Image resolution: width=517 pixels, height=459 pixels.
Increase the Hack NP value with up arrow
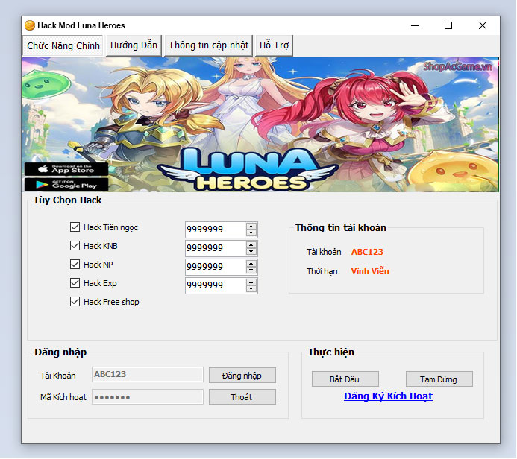251,264
